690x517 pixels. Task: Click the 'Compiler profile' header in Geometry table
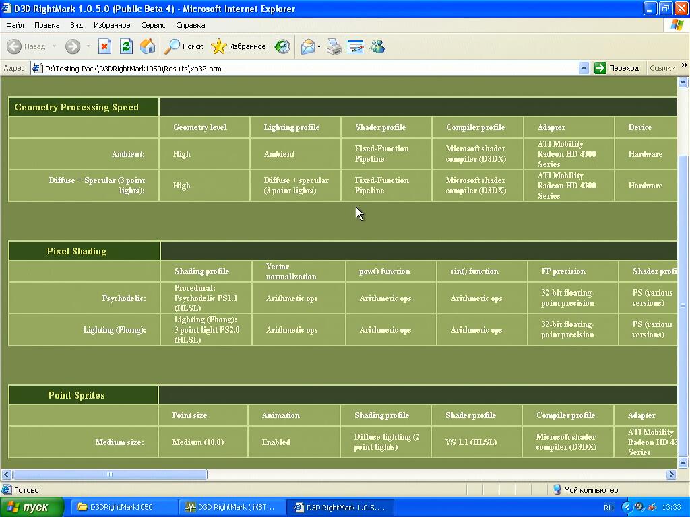475,127
